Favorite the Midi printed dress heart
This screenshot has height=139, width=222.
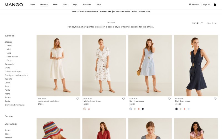(123, 99)
